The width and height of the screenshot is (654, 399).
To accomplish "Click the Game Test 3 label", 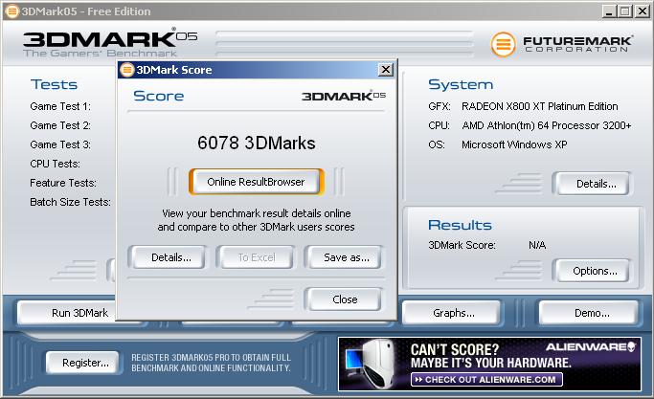I will coord(60,144).
